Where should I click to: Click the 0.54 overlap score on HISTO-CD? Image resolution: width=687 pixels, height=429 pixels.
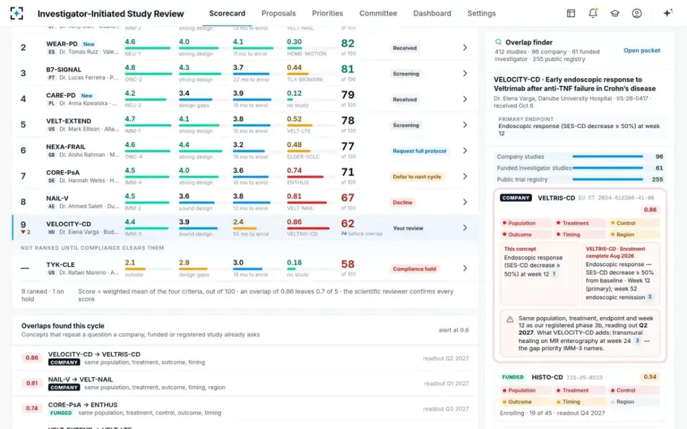(650, 377)
